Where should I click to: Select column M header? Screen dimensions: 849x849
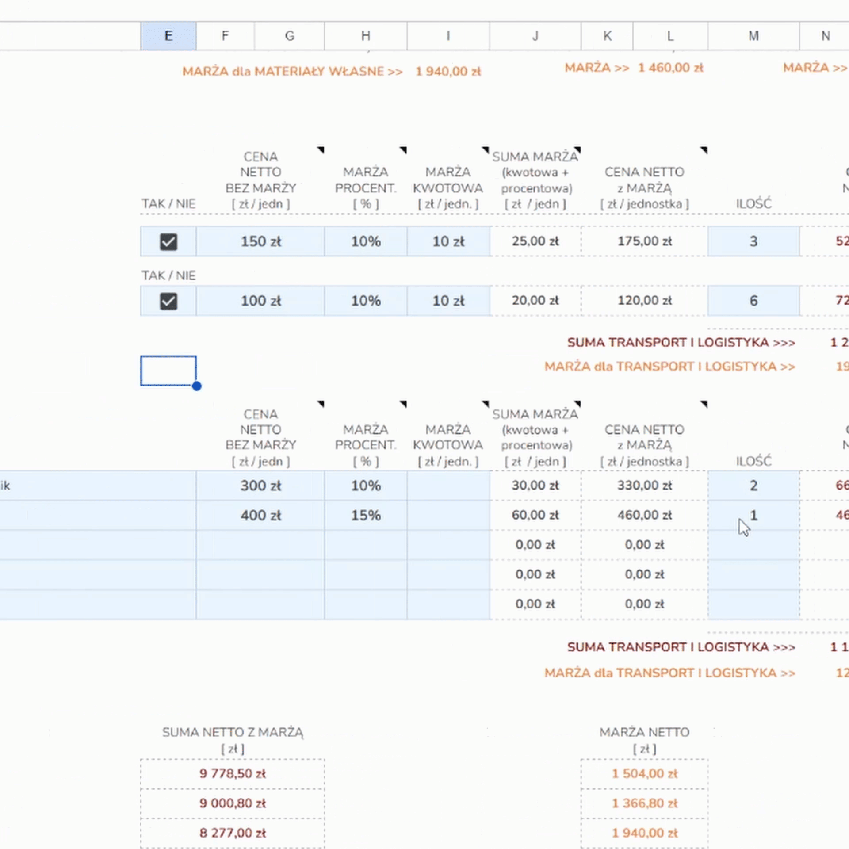point(753,36)
